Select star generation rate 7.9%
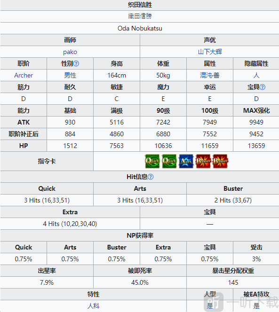The width and height of the screenshot is (279, 312). (x=47, y=282)
